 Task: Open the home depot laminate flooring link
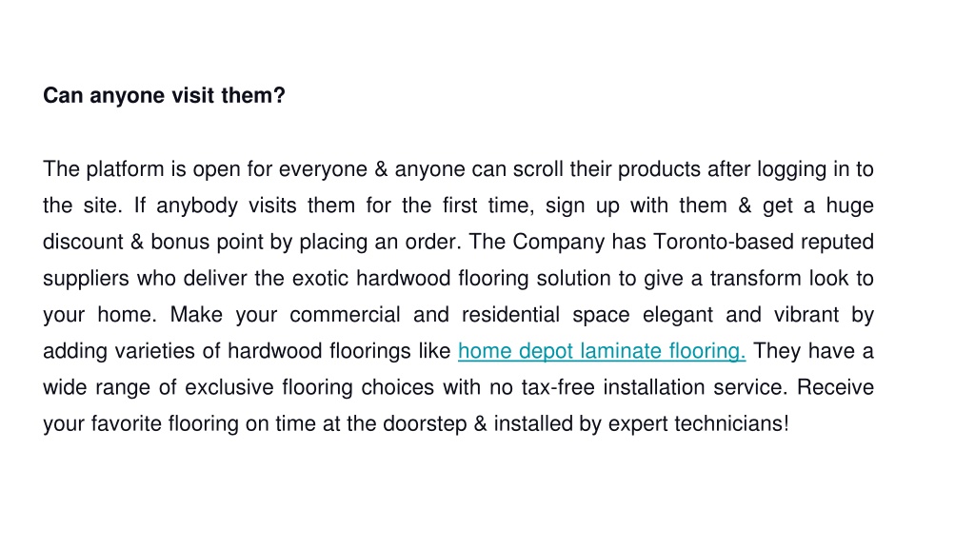coord(602,352)
